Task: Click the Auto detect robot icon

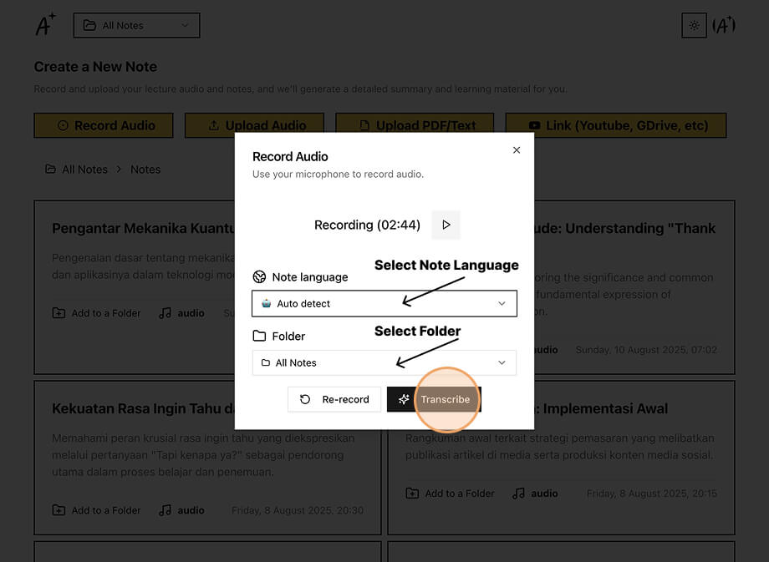Action: point(267,303)
